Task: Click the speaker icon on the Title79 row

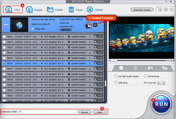Action: pyautogui.click(x=42, y=80)
